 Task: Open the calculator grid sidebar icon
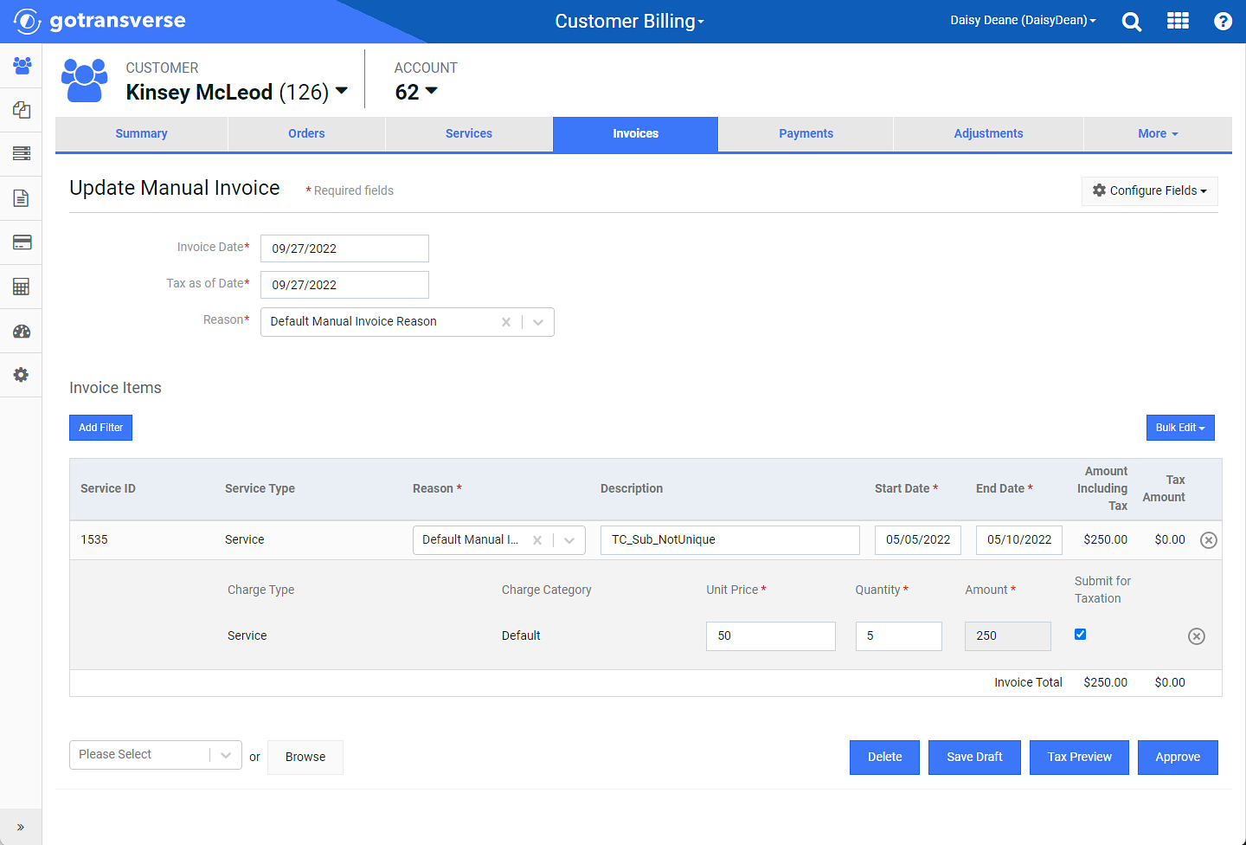coord(22,287)
